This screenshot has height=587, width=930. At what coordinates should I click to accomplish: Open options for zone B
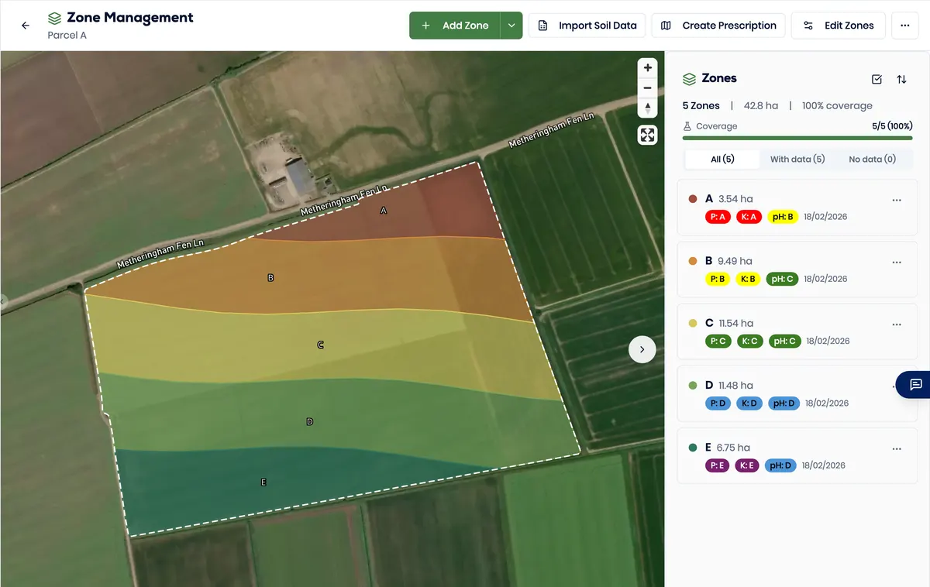[897, 262]
